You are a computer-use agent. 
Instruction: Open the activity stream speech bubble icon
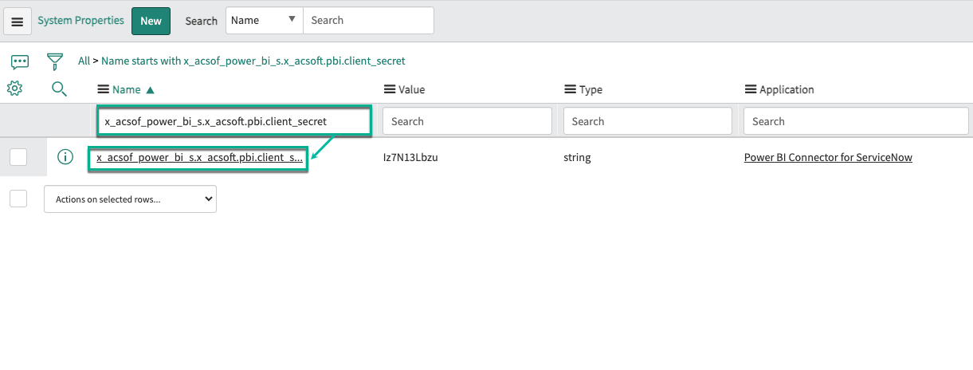click(x=20, y=61)
